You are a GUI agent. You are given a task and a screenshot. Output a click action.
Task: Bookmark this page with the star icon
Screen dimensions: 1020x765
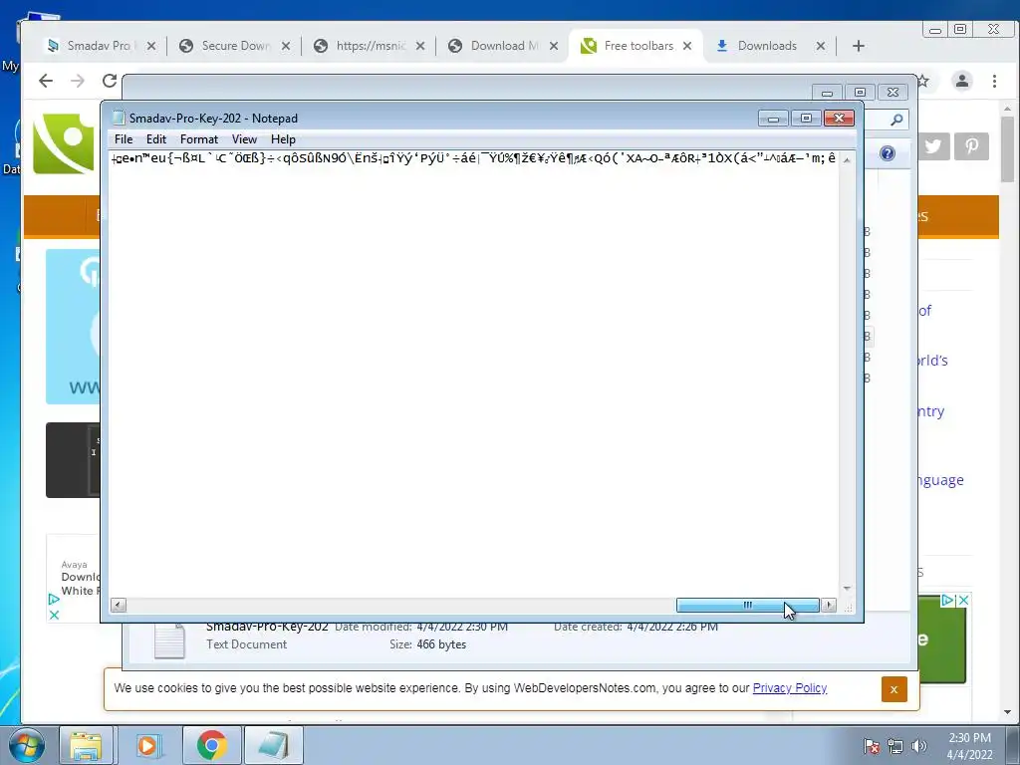922,81
